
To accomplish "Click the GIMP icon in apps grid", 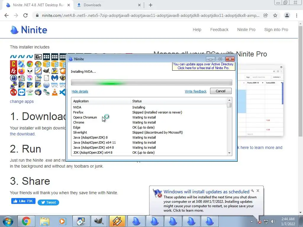I will (x=46, y=71).
